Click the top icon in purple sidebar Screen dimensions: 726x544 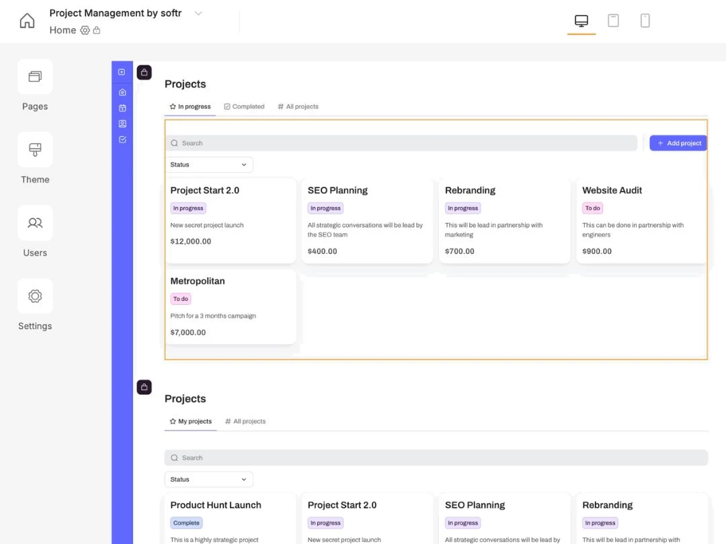click(122, 72)
